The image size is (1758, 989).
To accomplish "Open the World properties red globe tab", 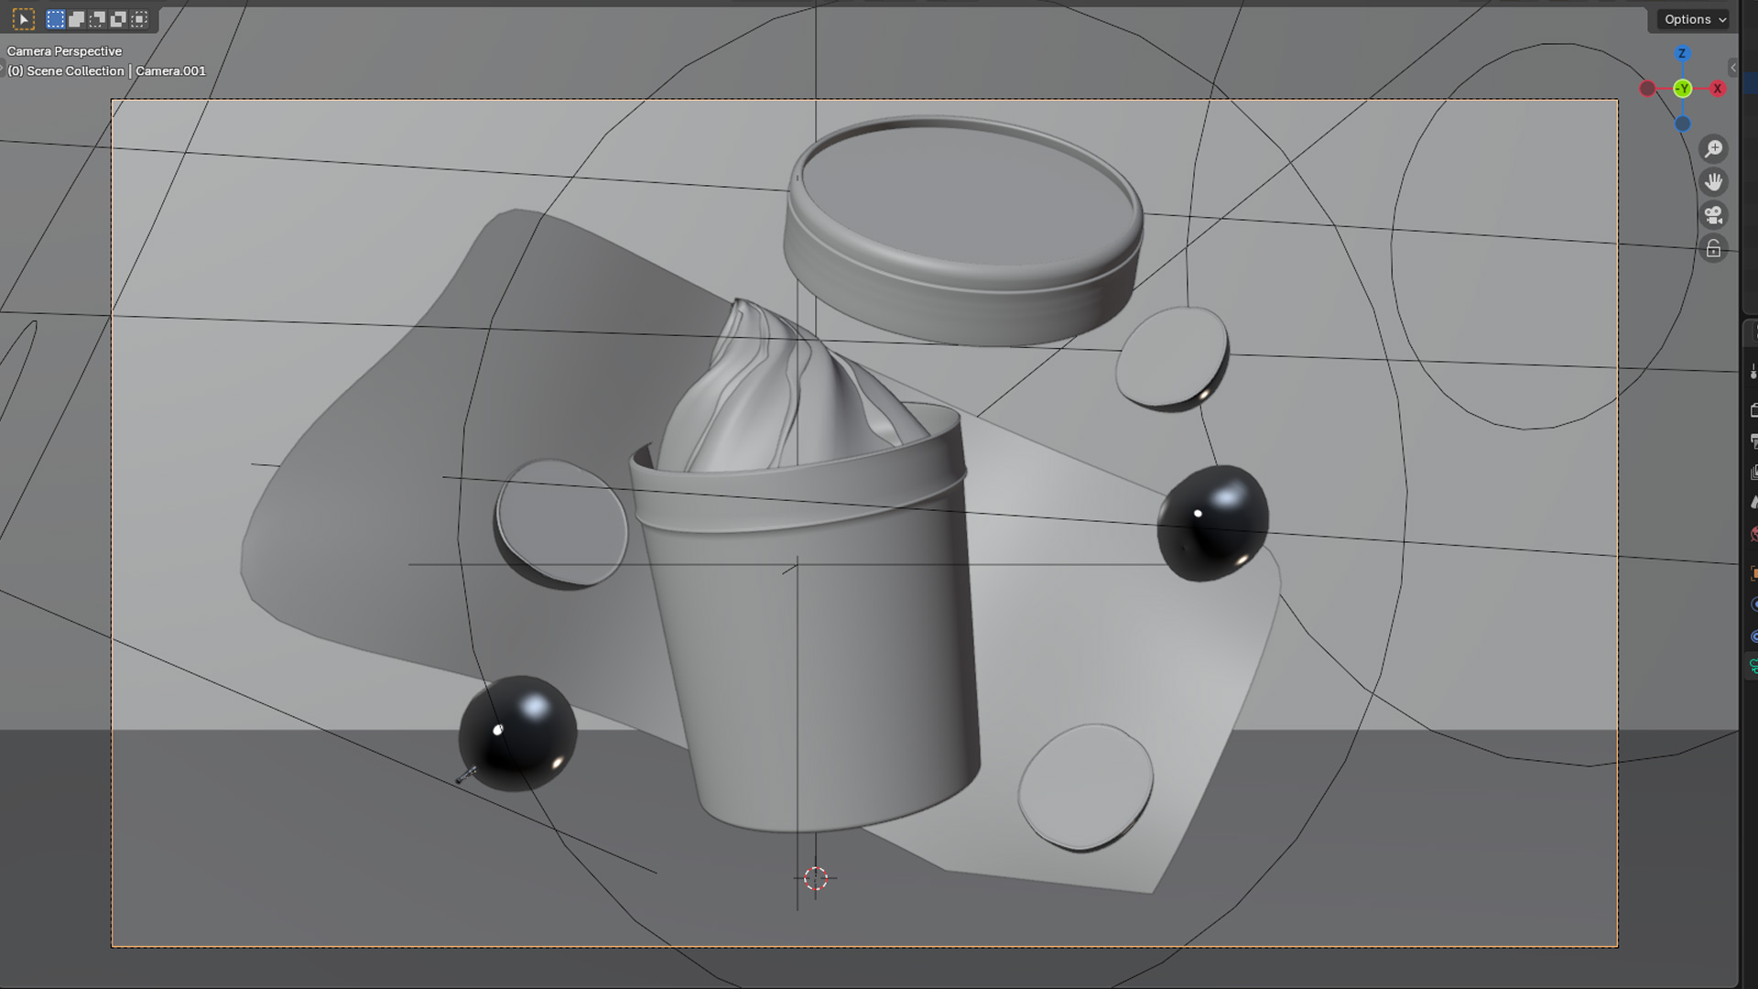I will (1753, 535).
